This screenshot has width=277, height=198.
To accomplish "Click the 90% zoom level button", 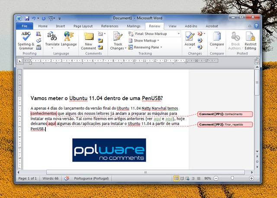I will [208, 179].
